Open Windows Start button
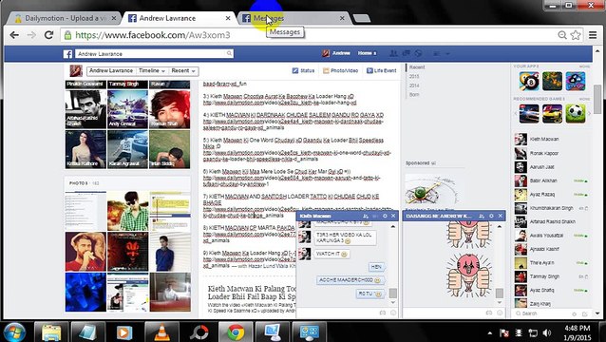 (14, 332)
